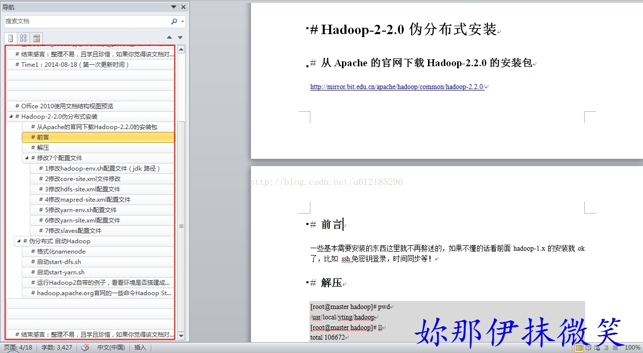Collapse the "# Hadoop-2-2.0伪分布式安装" heading
This screenshot has height=353, width=643.
click(11, 117)
